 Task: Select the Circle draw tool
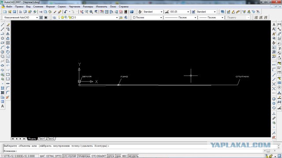tap(3, 52)
